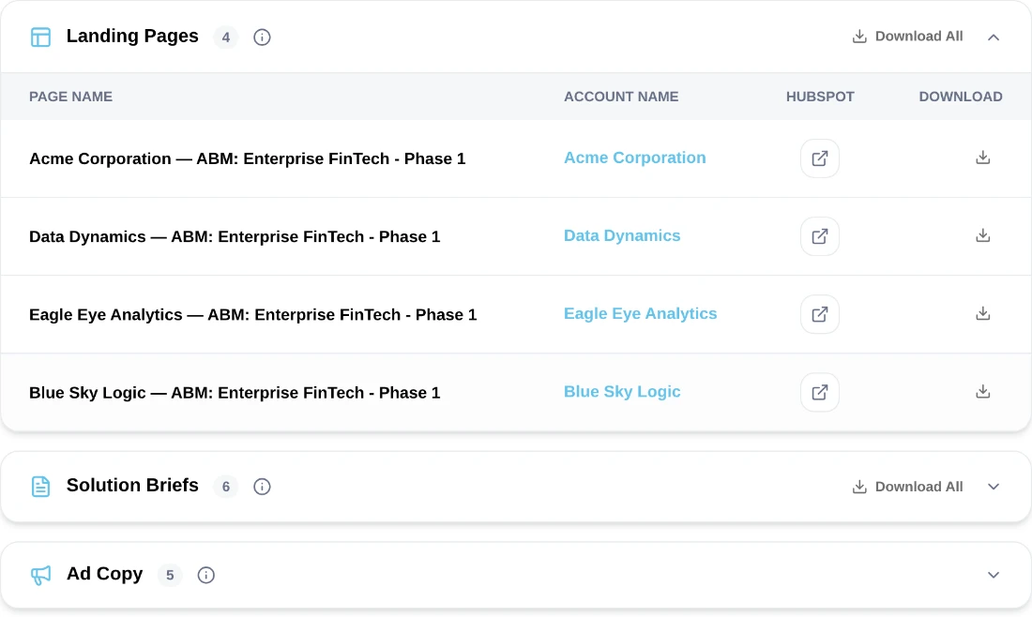Click the Solution Briefs count badge 6
The height and width of the screenshot is (617, 1032).
click(x=226, y=487)
